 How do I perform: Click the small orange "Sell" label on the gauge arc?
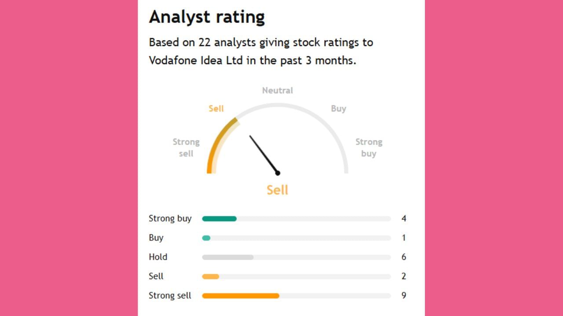coord(216,108)
